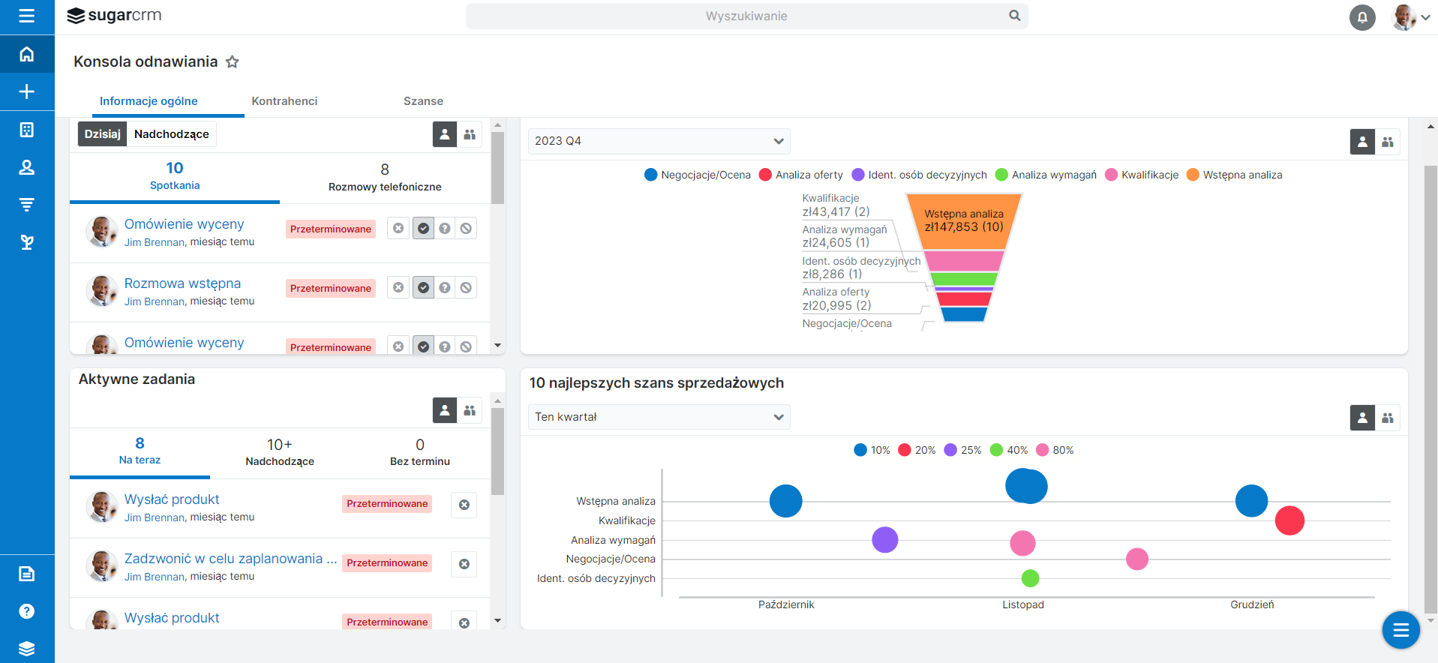The width and height of the screenshot is (1438, 663).
Task: Click the Wyszukiwanie search field
Action: pos(746,16)
